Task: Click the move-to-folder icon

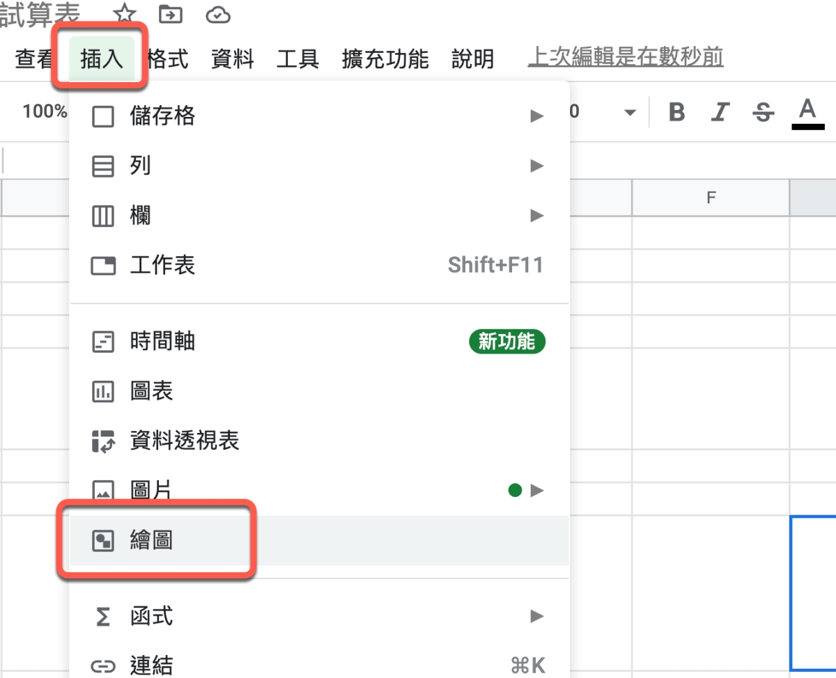Action: pyautogui.click(x=170, y=14)
